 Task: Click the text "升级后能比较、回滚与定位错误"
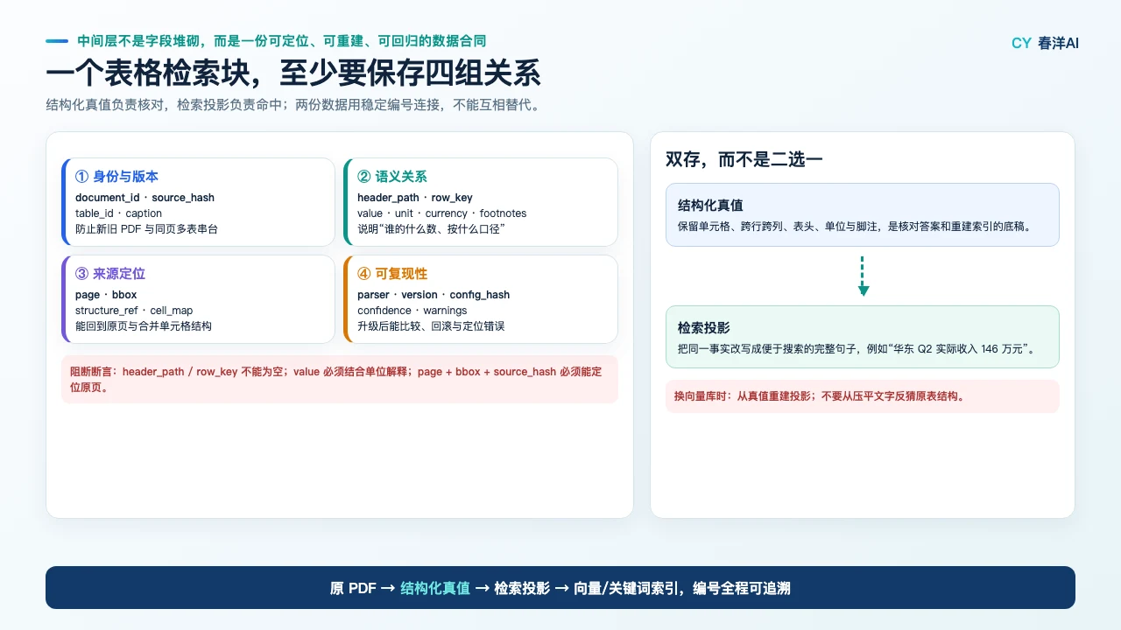[x=431, y=326]
